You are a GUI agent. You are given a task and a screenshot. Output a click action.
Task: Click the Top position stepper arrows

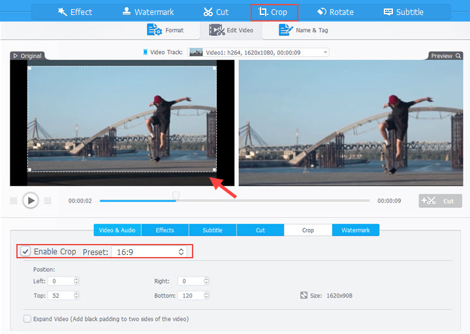(76, 296)
